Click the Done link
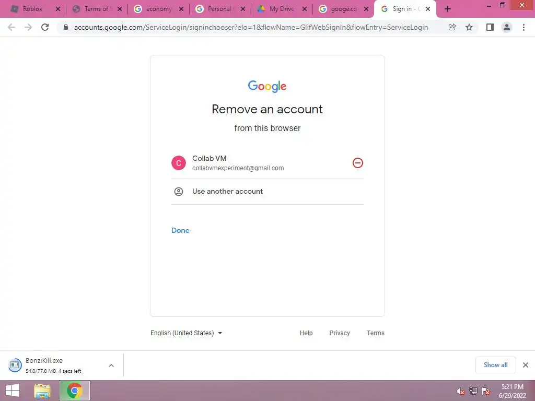 (180, 230)
